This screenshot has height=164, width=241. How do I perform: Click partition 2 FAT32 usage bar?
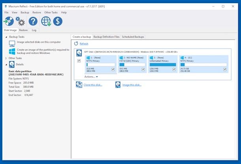[132, 65]
